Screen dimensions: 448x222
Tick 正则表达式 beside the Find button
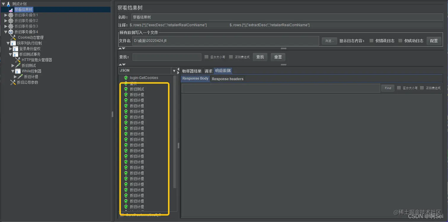(422, 88)
